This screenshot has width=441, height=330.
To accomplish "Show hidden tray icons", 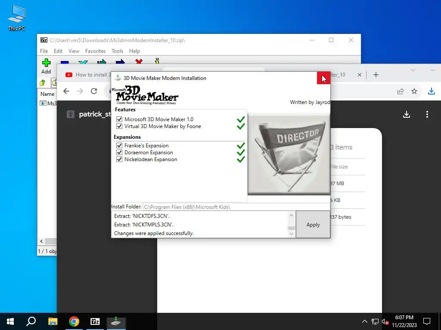I will tap(364, 321).
